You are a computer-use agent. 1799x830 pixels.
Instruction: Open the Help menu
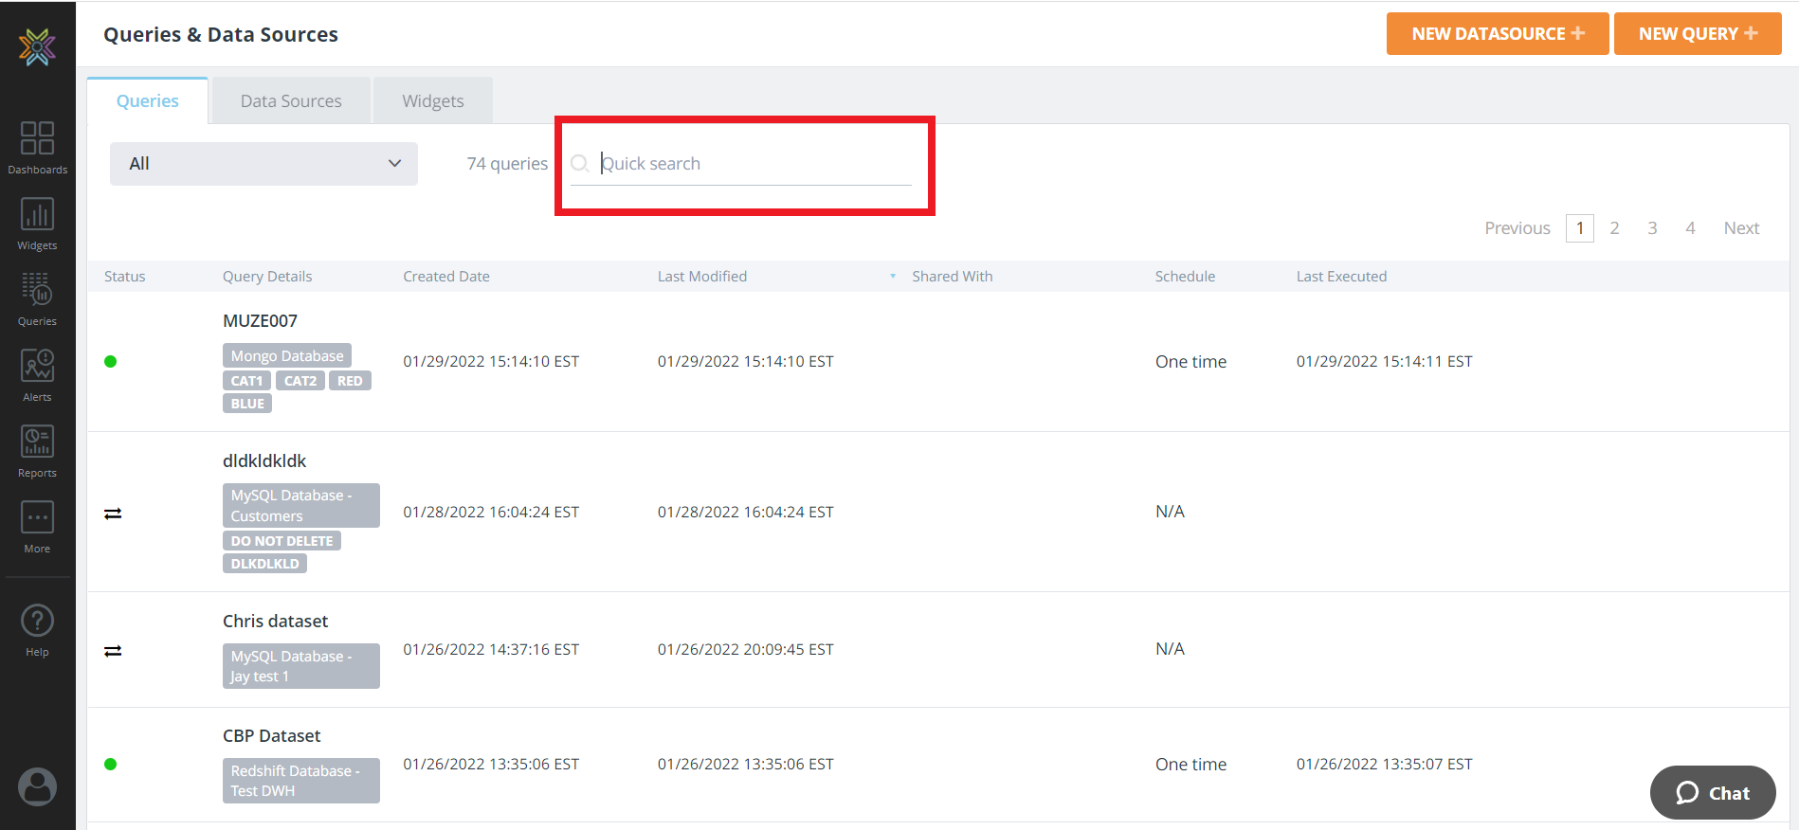pyautogui.click(x=37, y=630)
